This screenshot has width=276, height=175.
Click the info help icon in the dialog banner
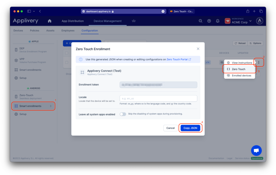81,59
